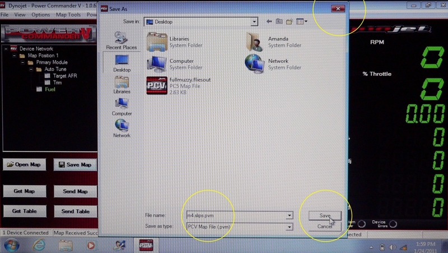Click in the File name text field
Image resolution: width=448 pixels, height=253 pixels.
[x=235, y=215]
